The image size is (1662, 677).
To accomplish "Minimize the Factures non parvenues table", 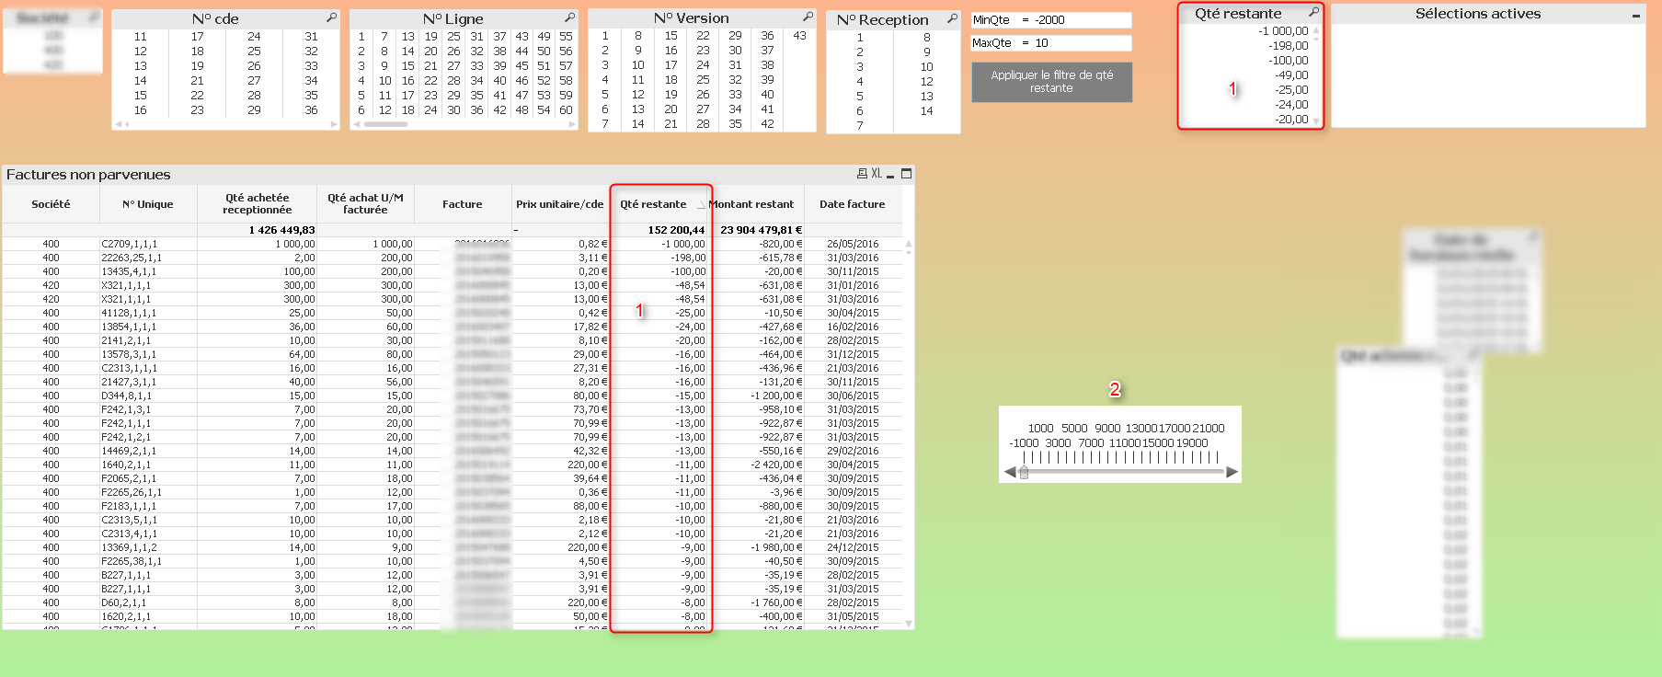I will pos(890,175).
